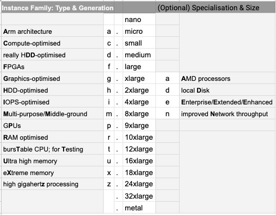
Task: Click the 'Compute-optimised' cell
Action: click(52, 43)
